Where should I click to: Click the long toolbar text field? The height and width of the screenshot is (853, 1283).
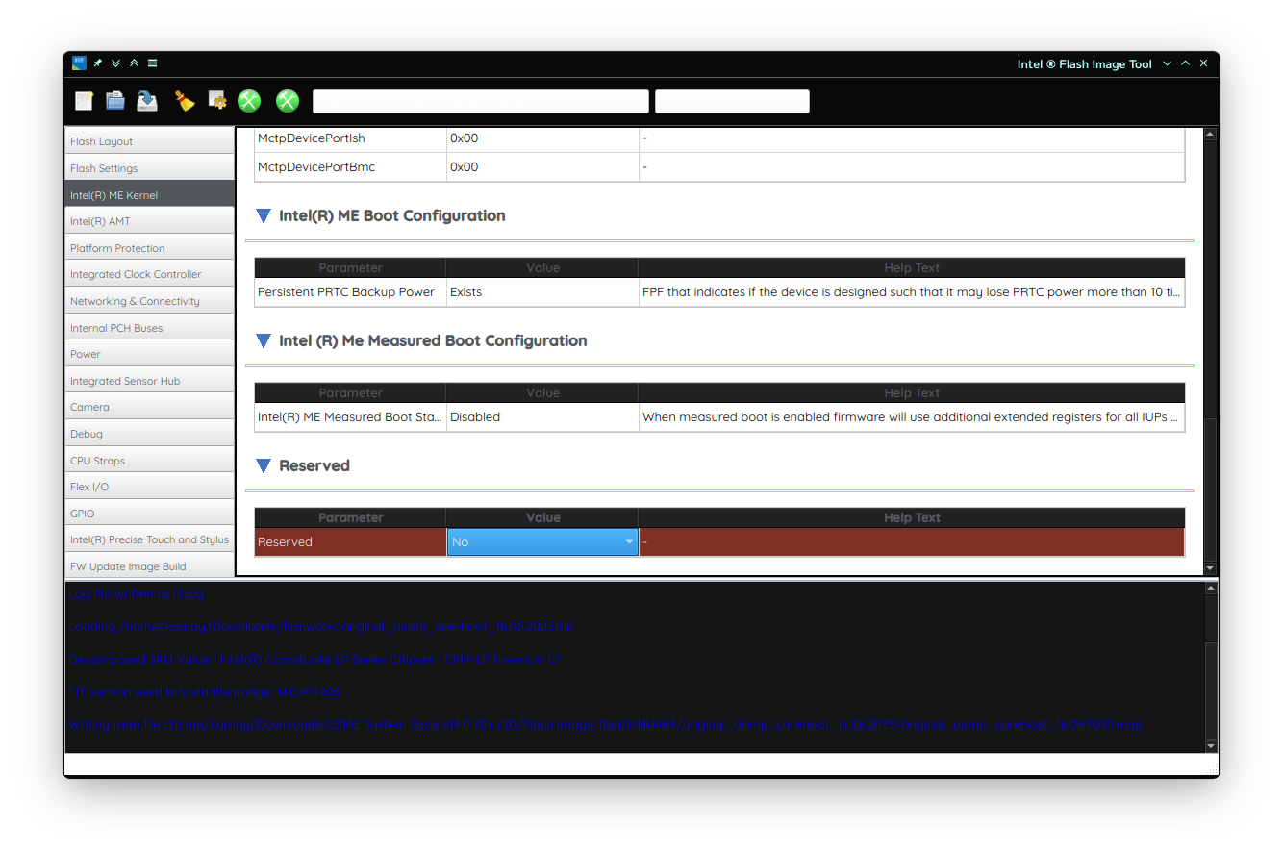tap(481, 101)
